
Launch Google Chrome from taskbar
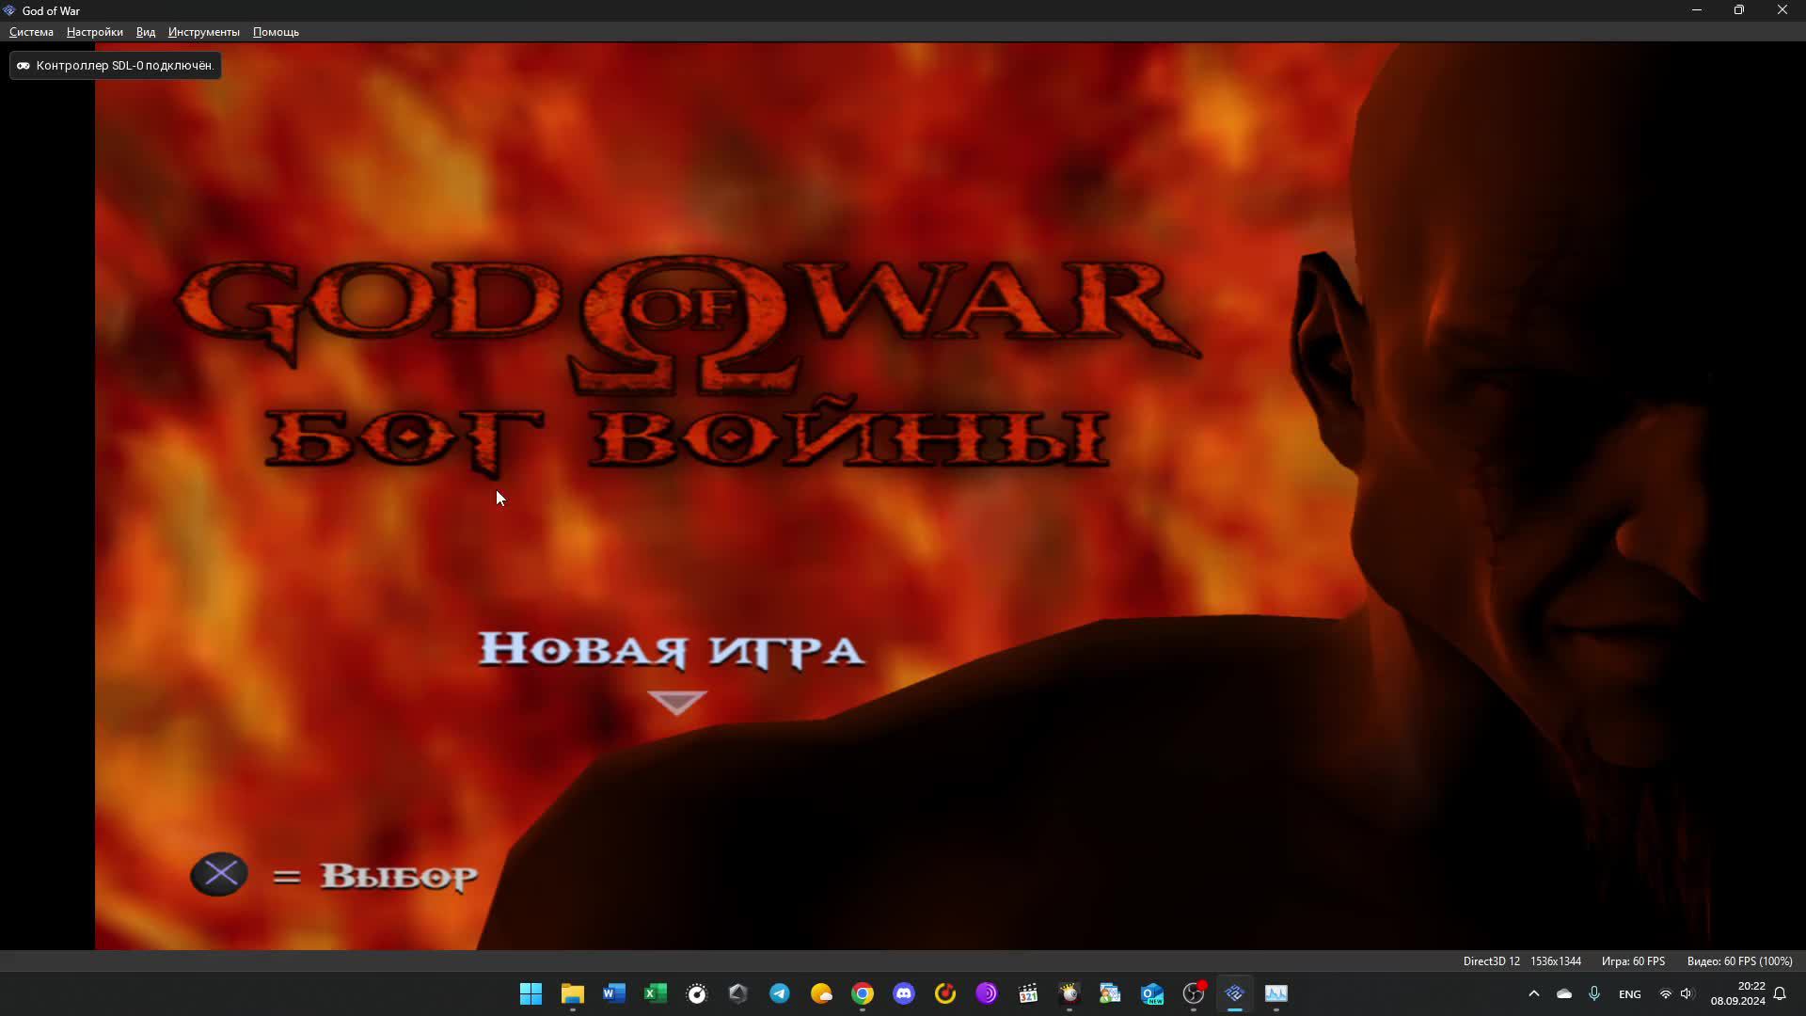pos(863,993)
